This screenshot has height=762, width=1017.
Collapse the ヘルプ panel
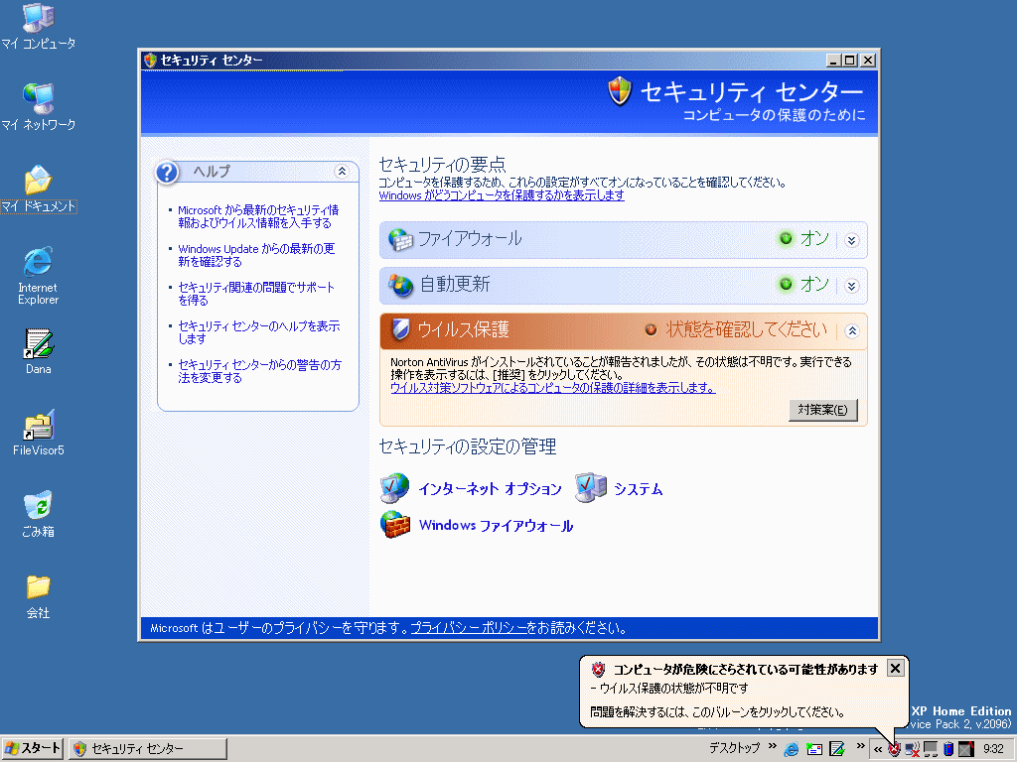tap(342, 172)
